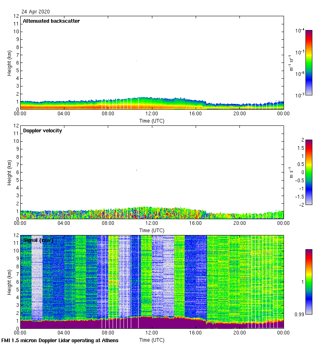Click 'Time (UTC)' label under Doppler velocity plot
This screenshot has width=316, height=345.
pyautogui.click(x=152, y=230)
